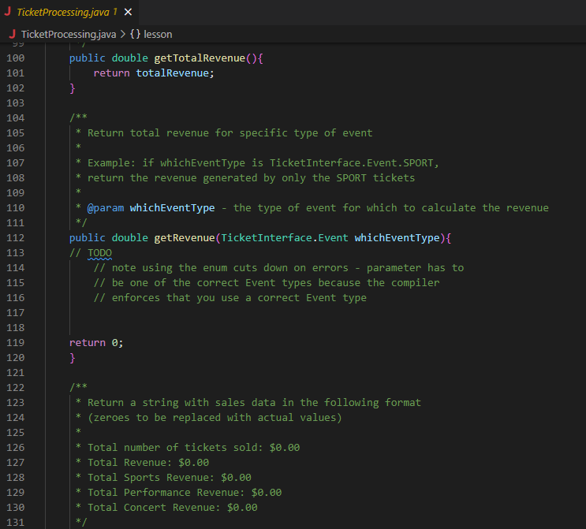This screenshot has height=529, width=586.
Task: Open TicketProcessing.java breadcrumb item
Action: pyautogui.click(x=69, y=35)
